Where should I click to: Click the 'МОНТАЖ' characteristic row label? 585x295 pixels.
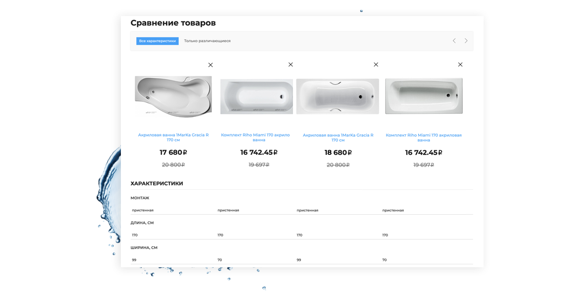[140, 198]
